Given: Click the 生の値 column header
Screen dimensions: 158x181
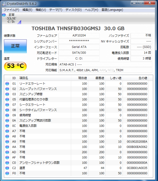Looking at the screenshot, I should click(136, 78).
